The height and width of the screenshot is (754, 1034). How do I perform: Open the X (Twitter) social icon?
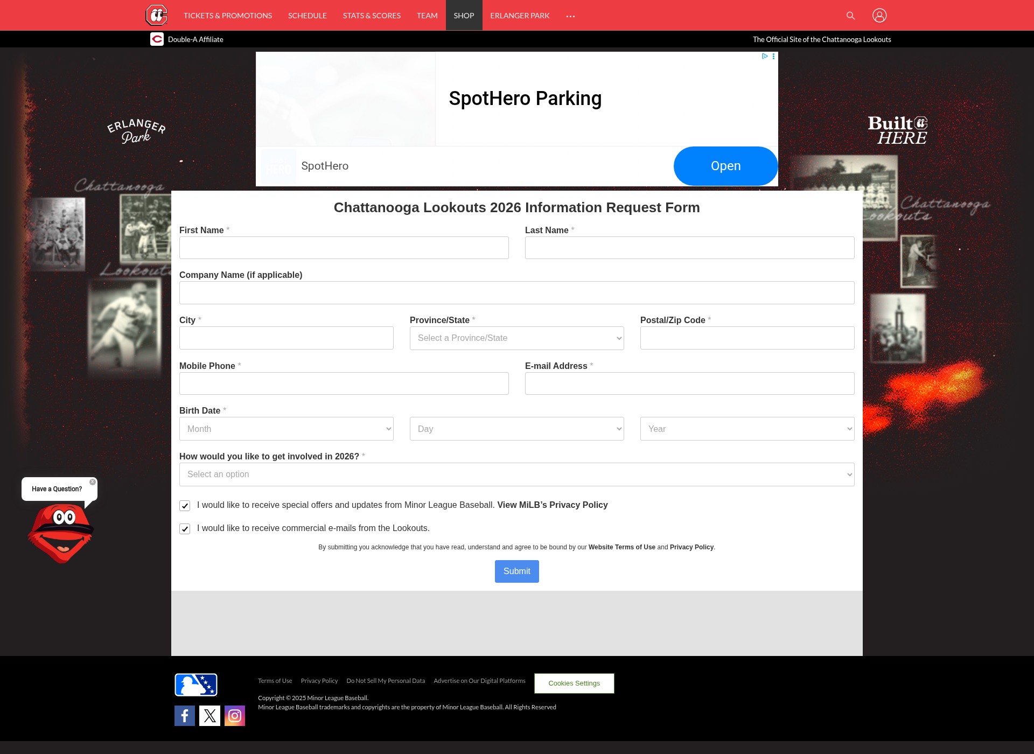coord(210,716)
